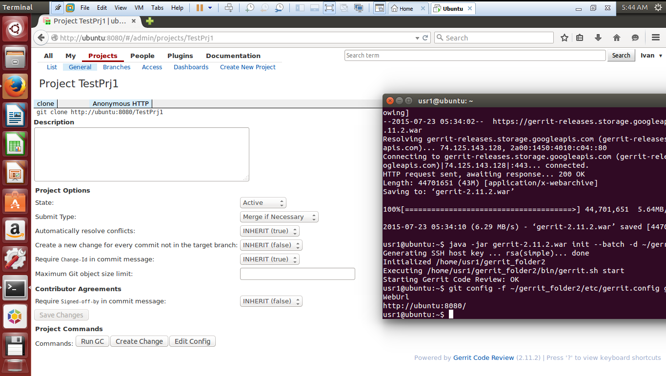666x376 pixels.
Task: Open the Firefox launcher icon in the dock
Action: coord(15,87)
